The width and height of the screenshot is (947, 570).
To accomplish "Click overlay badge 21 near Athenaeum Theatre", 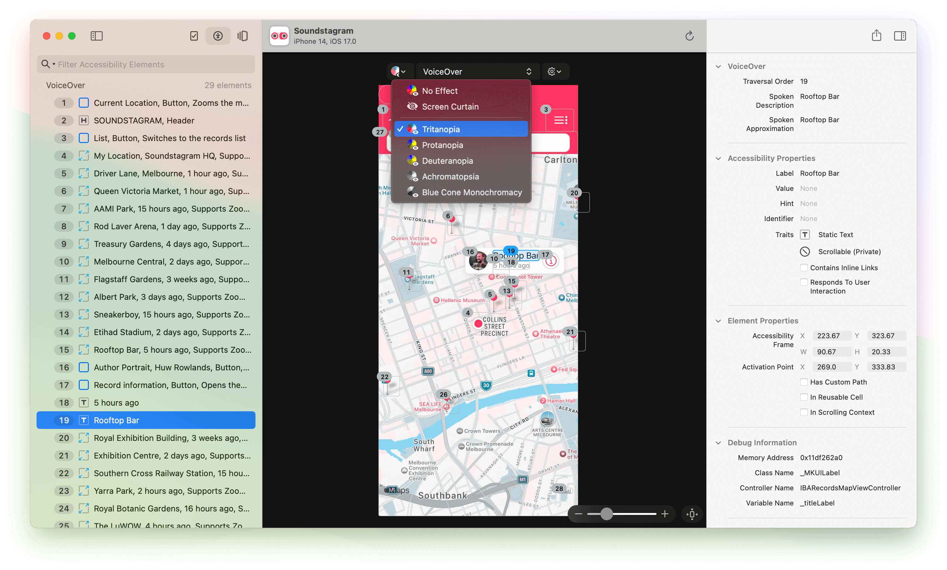I will (570, 332).
